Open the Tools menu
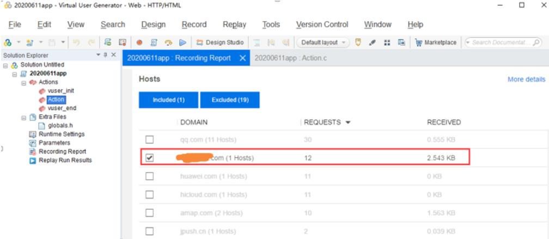The height and width of the screenshot is (239, 549). click(x=271, y=24)
